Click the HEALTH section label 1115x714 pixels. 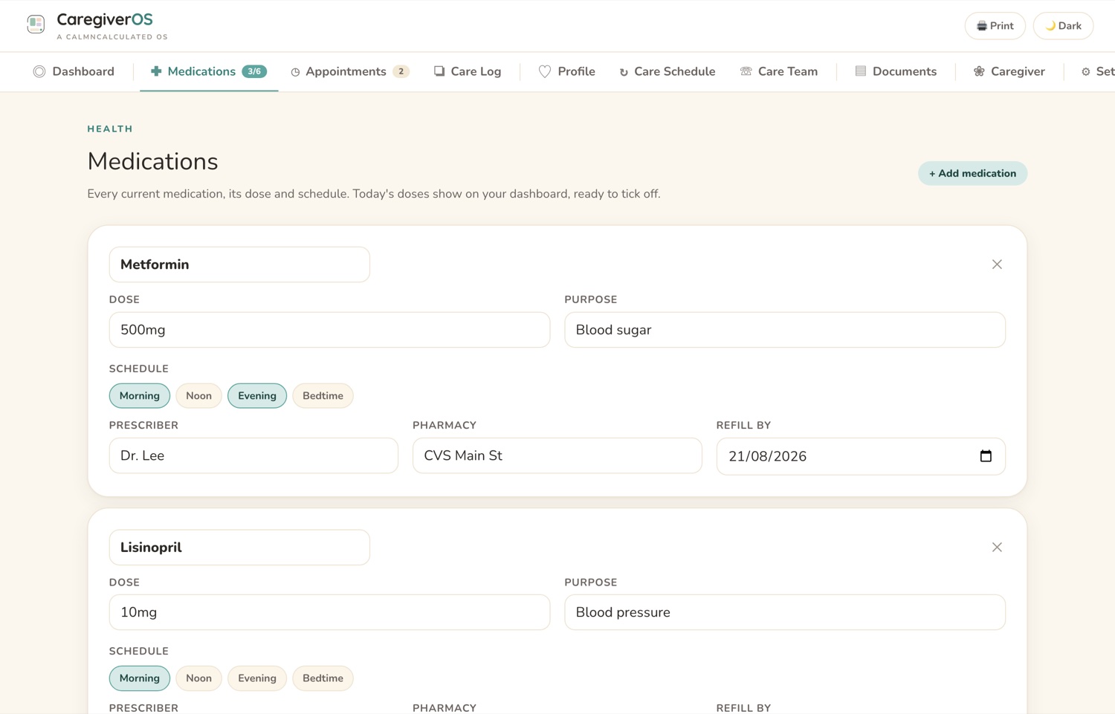(110, 129)
